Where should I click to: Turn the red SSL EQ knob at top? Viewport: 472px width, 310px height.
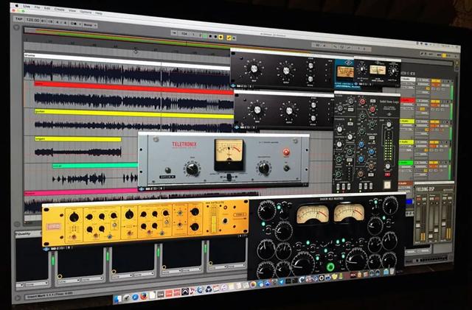coord(362,102)
